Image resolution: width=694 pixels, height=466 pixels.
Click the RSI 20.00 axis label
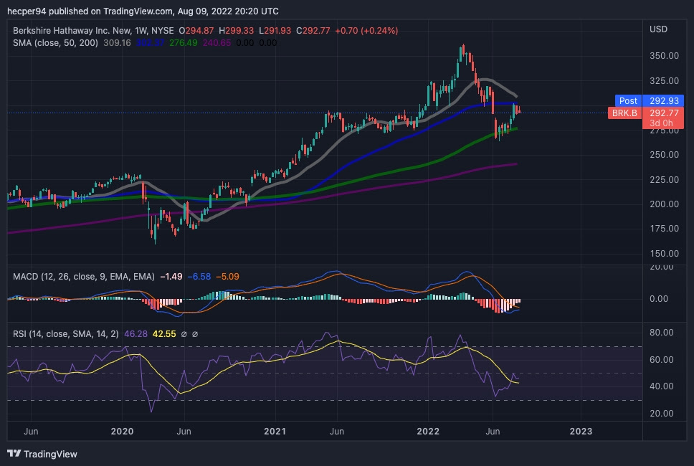coord(661,414)
